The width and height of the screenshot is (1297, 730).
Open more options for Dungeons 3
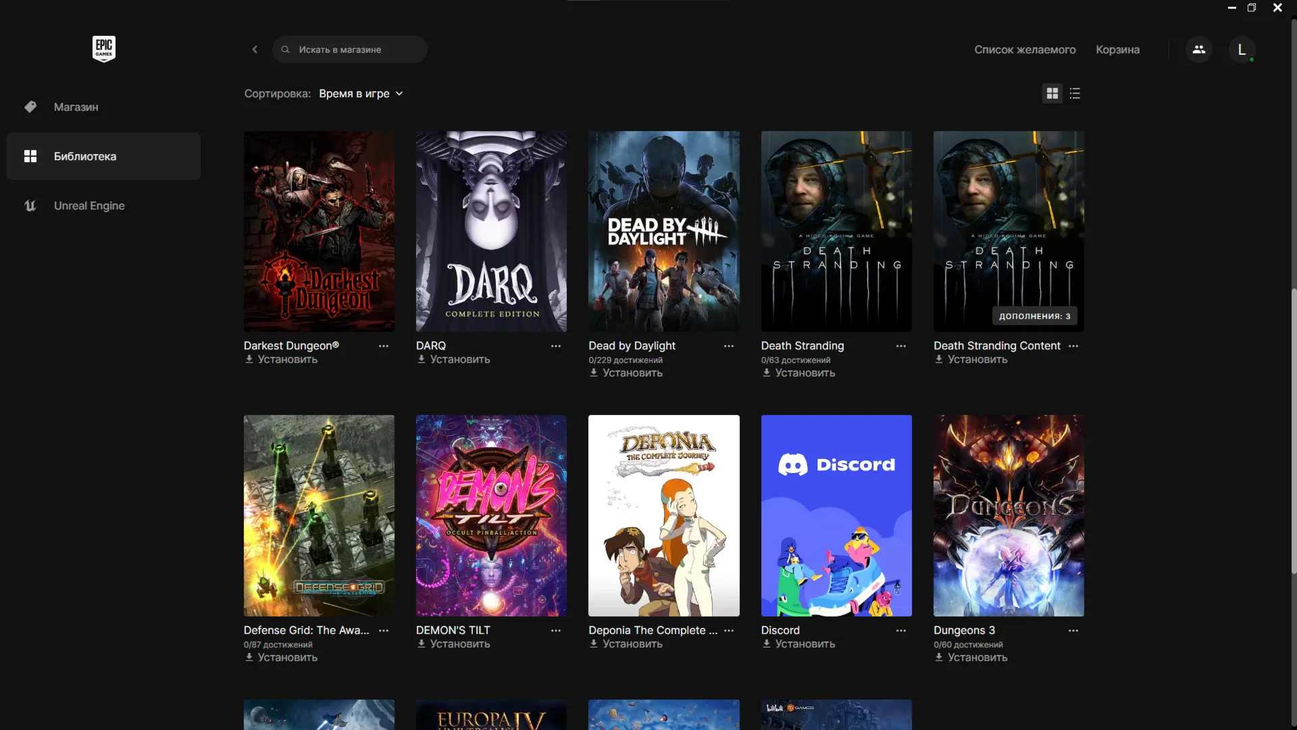1073,630
